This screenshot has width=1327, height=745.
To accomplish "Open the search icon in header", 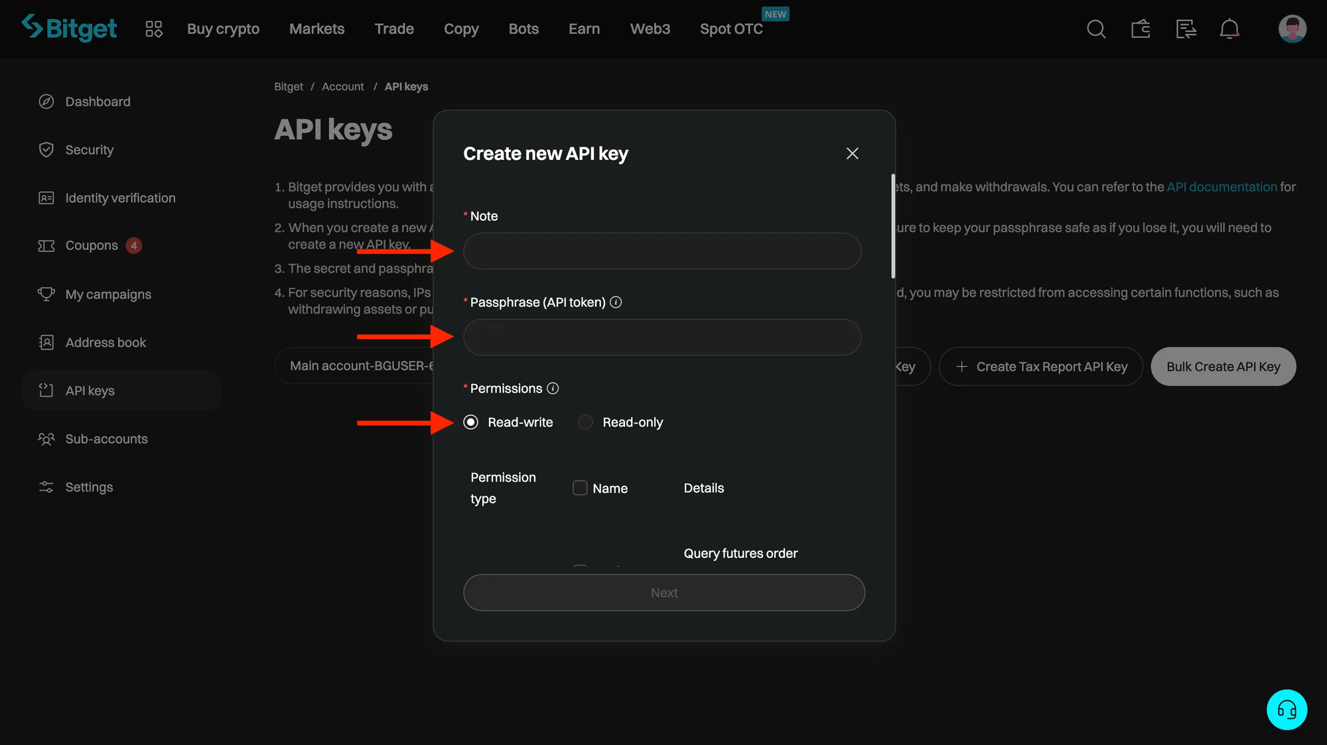I will (x=1096, y=29).
